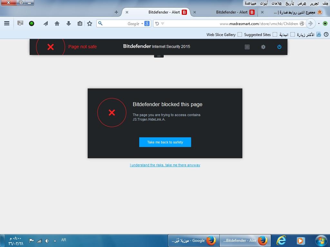The height and width of the screenshot is (247, 330).
Task: Open the البداية bookmark
Action: [287, 35]
